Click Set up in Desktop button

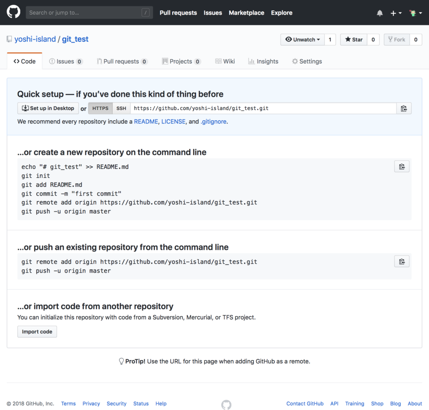pos(48,108)
